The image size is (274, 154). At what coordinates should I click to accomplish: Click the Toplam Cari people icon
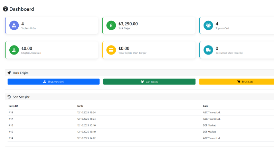click(208, 25)
